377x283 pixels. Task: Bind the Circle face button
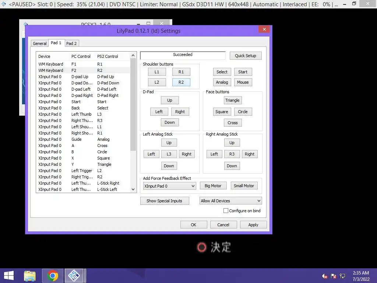click(x=243, y=112)
